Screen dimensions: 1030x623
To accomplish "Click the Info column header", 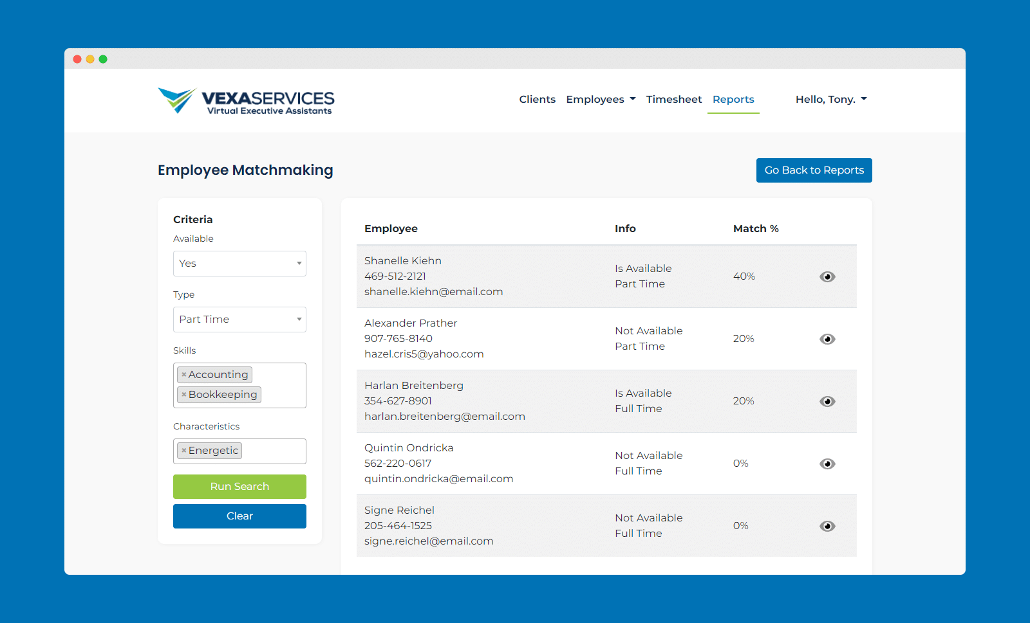I will [x=625, y=228].
